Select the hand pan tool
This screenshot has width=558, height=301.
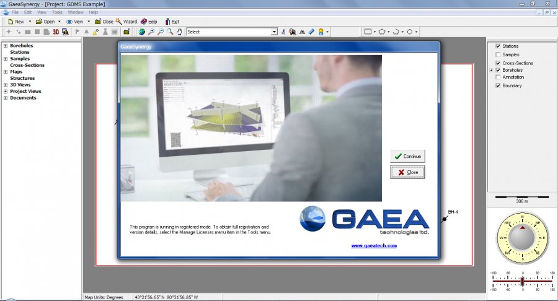(179, 32)
